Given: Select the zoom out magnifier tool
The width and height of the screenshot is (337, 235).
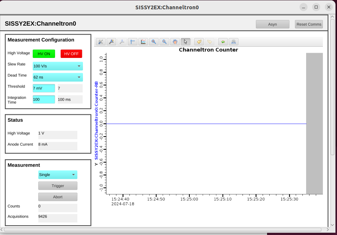Looking at the screenshot, I should point(164,42).
